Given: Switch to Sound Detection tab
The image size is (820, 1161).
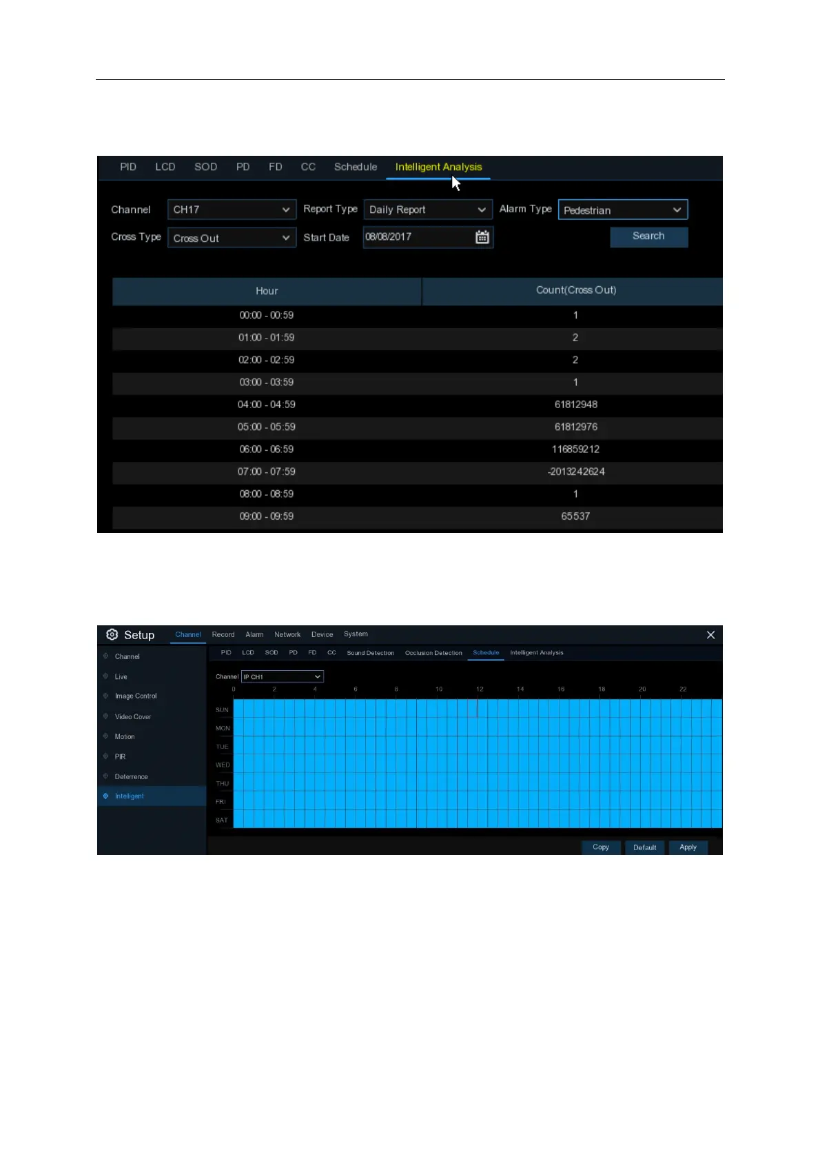Looking at the screenshot, I should click(371, 653).
